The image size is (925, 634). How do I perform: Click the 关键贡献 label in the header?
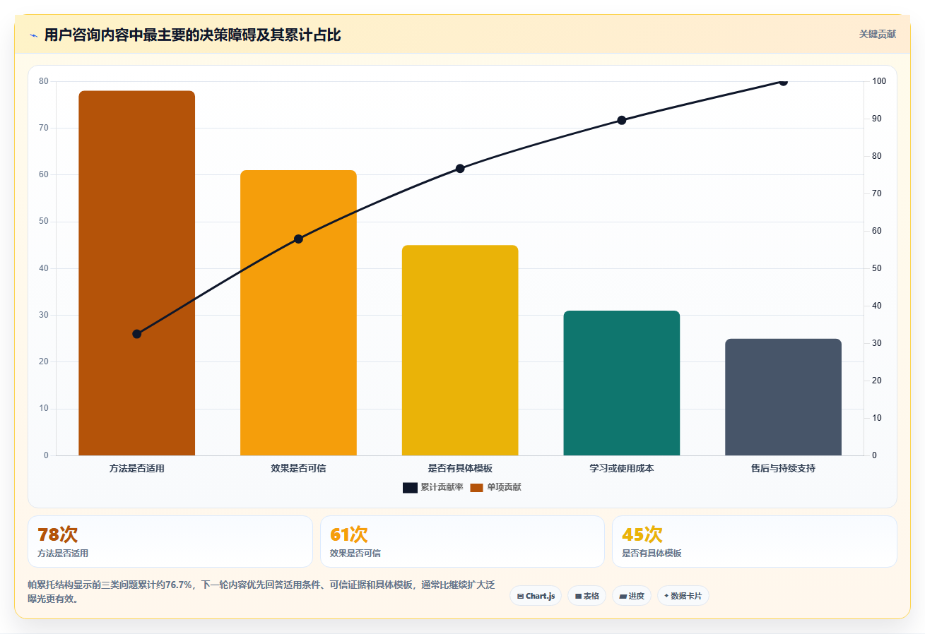(x=878, y=34)
